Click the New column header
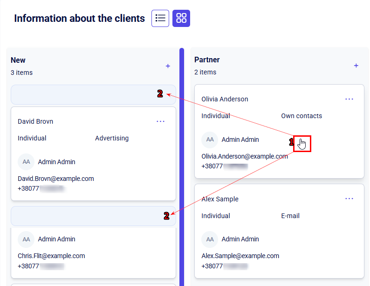Image resolution: width=370 pixels, height=286 pixels. coord(18,60)
